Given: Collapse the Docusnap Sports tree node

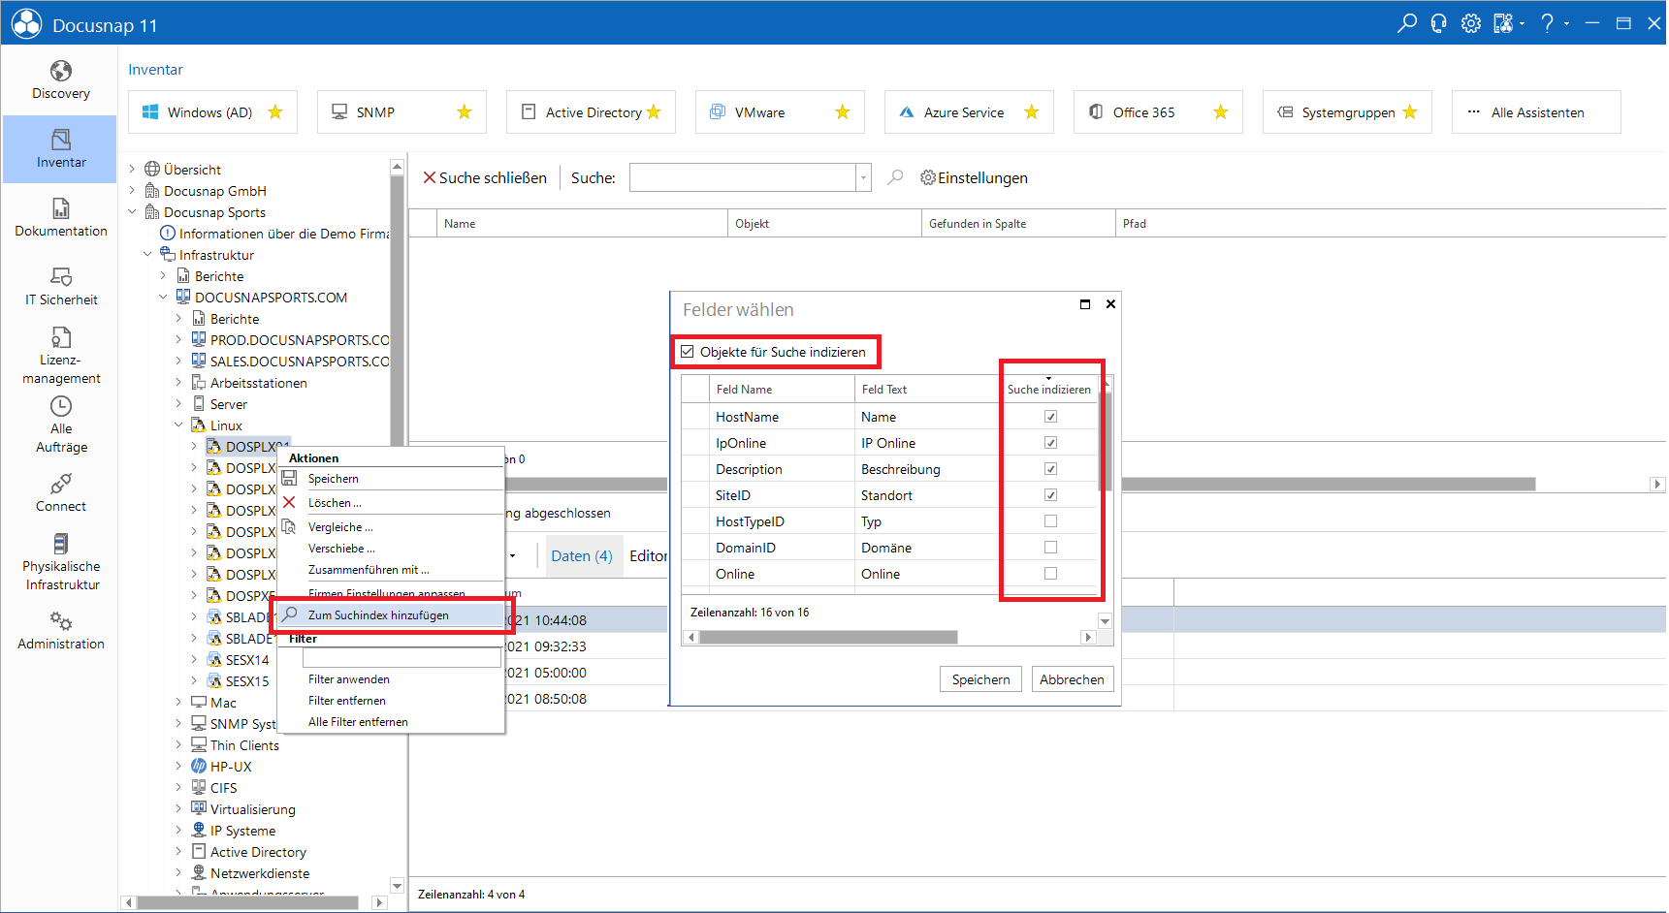Looking at the screenshot, I should point(133,212).
